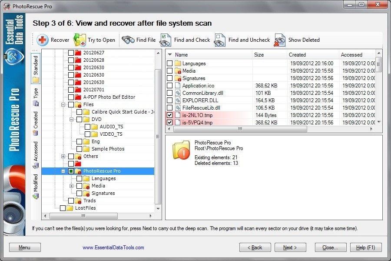Viewport: 391px width, 261px height.
Task: Click the Application.ico file icon
Action: click(178, 85)
